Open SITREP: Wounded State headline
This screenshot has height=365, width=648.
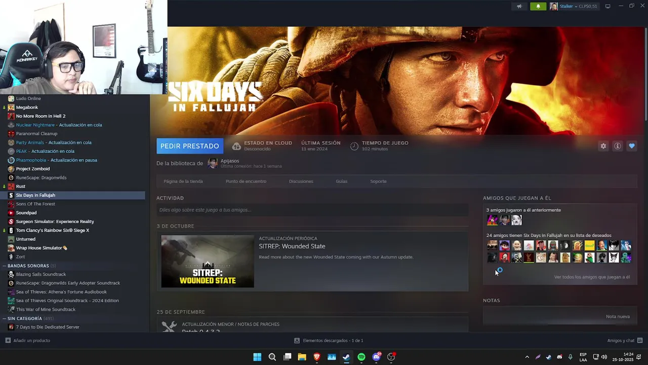292,246
